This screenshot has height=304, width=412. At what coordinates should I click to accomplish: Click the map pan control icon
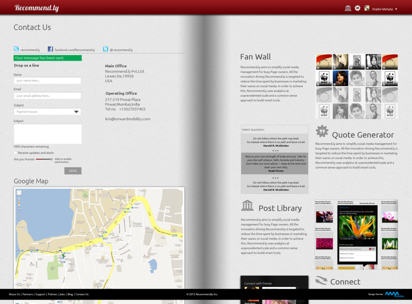point(19,193)
